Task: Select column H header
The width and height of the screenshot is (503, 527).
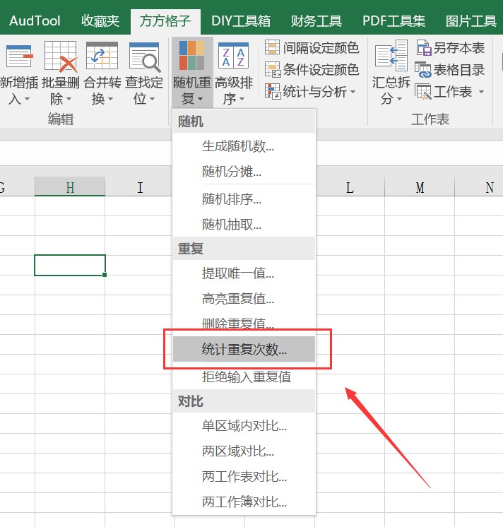Action: tap(70, 187)
